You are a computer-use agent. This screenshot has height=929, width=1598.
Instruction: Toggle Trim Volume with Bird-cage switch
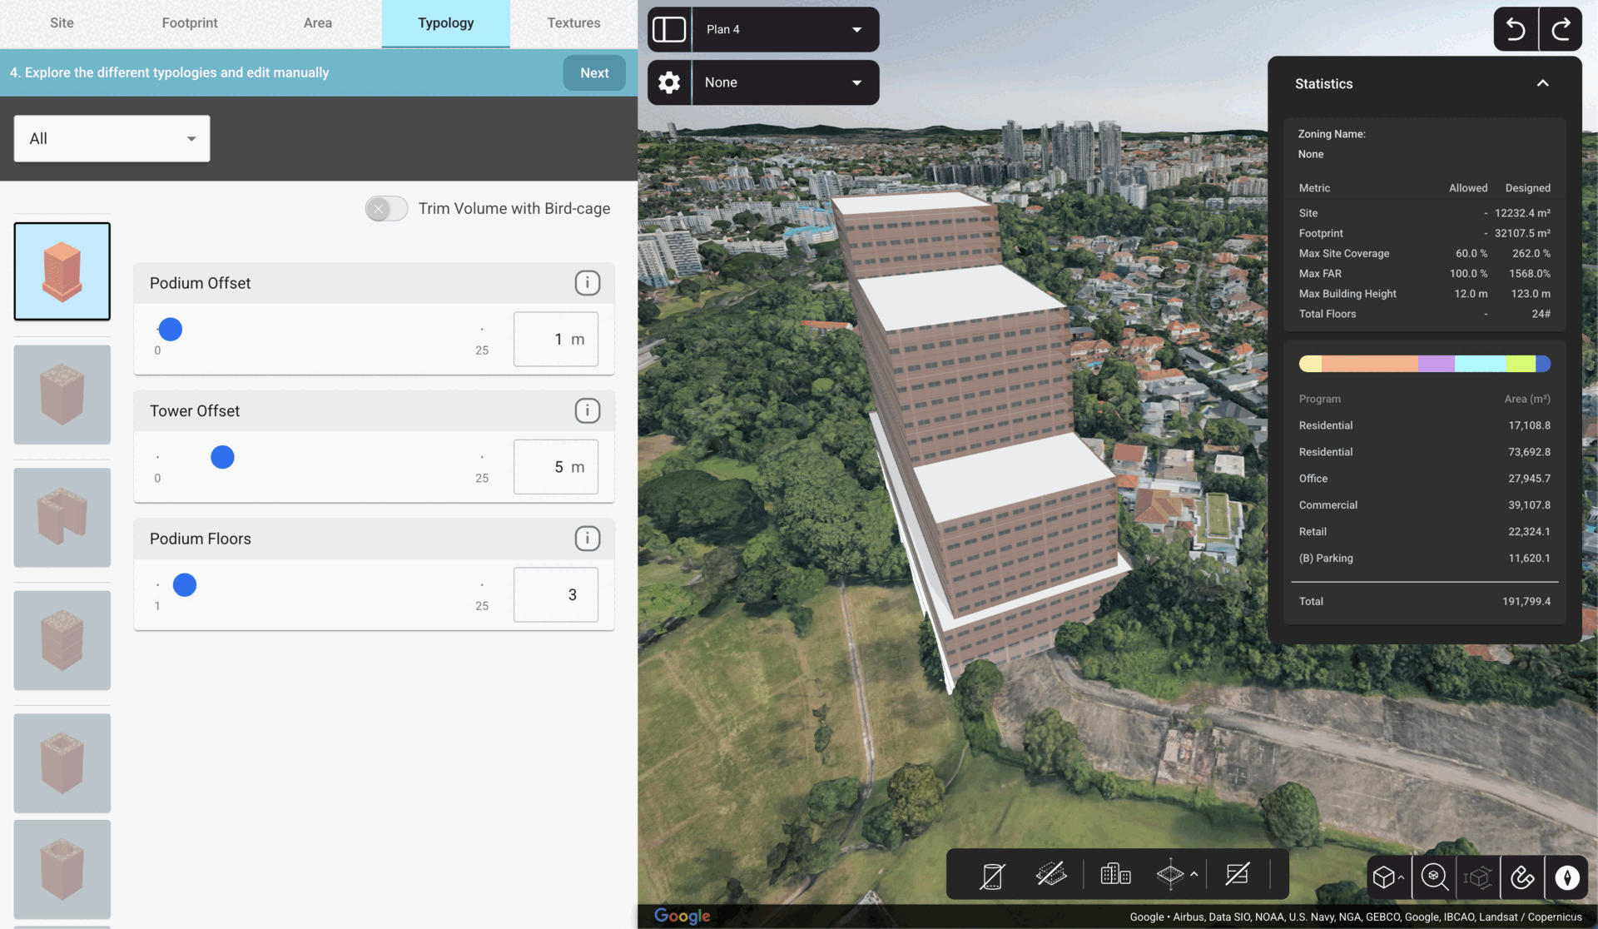386,209
